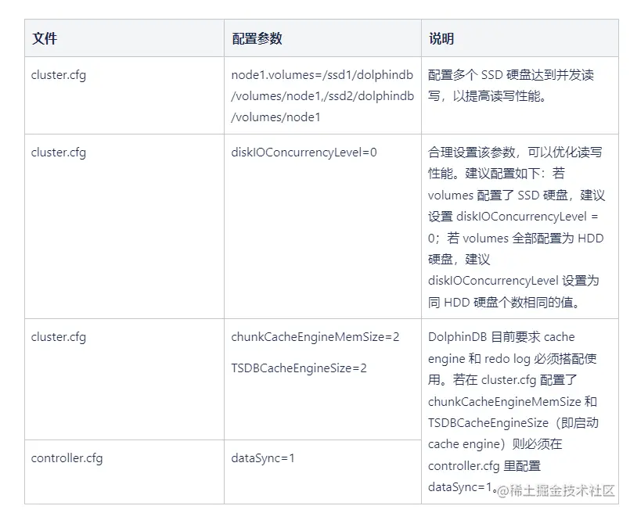Viewport: 630px width, 513px height.
Task: Select cluster.cfg in the node1.volumes row
Action: click(58, 75)
